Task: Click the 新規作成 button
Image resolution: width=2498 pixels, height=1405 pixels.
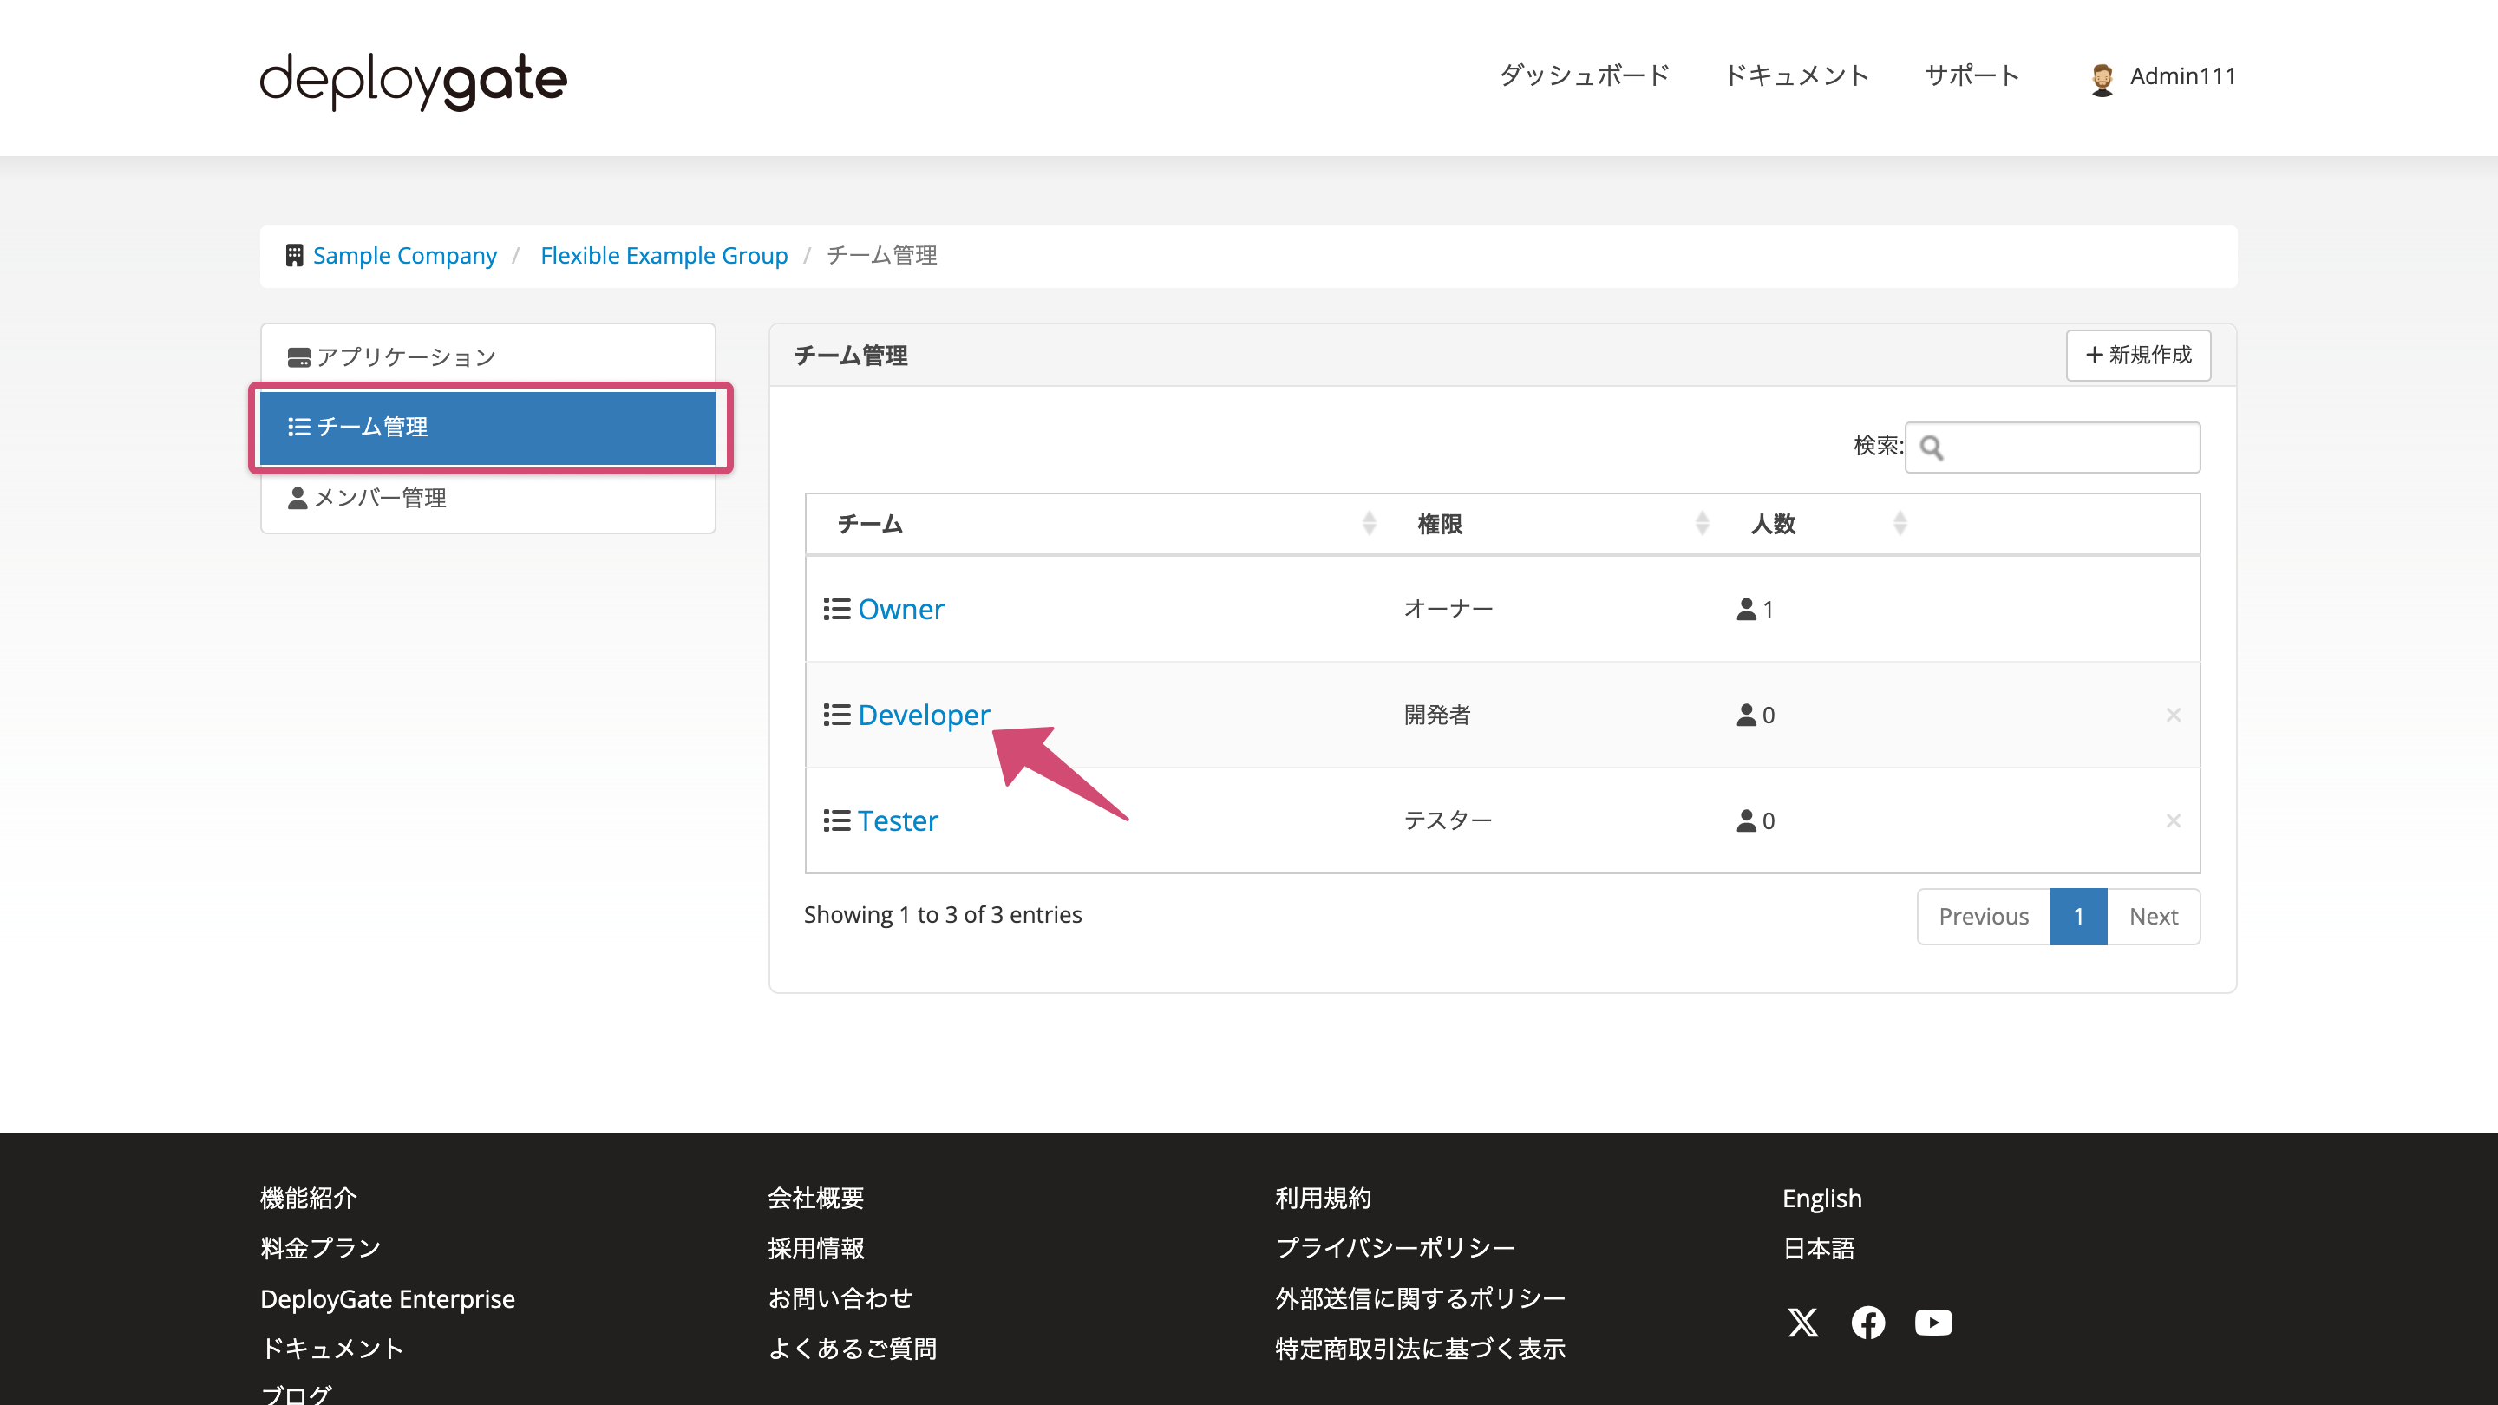Action: click(x=2138, y=355)
